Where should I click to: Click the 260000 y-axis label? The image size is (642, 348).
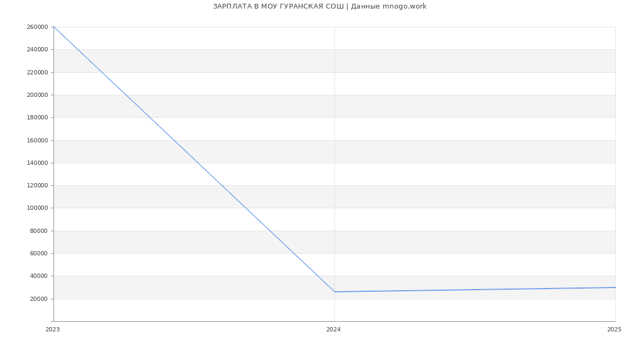pyautogui.click(x=37, y=27)
